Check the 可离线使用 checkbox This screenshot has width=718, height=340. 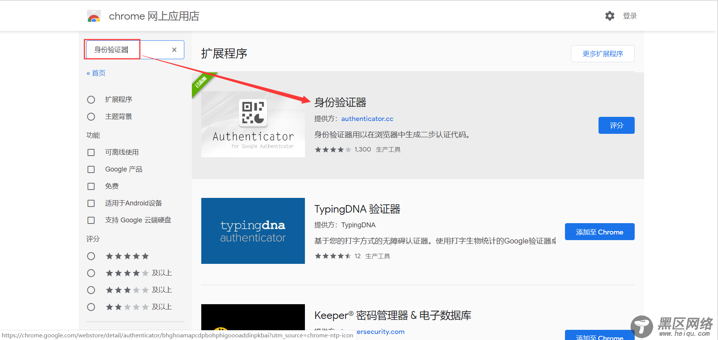coord(91,152)
